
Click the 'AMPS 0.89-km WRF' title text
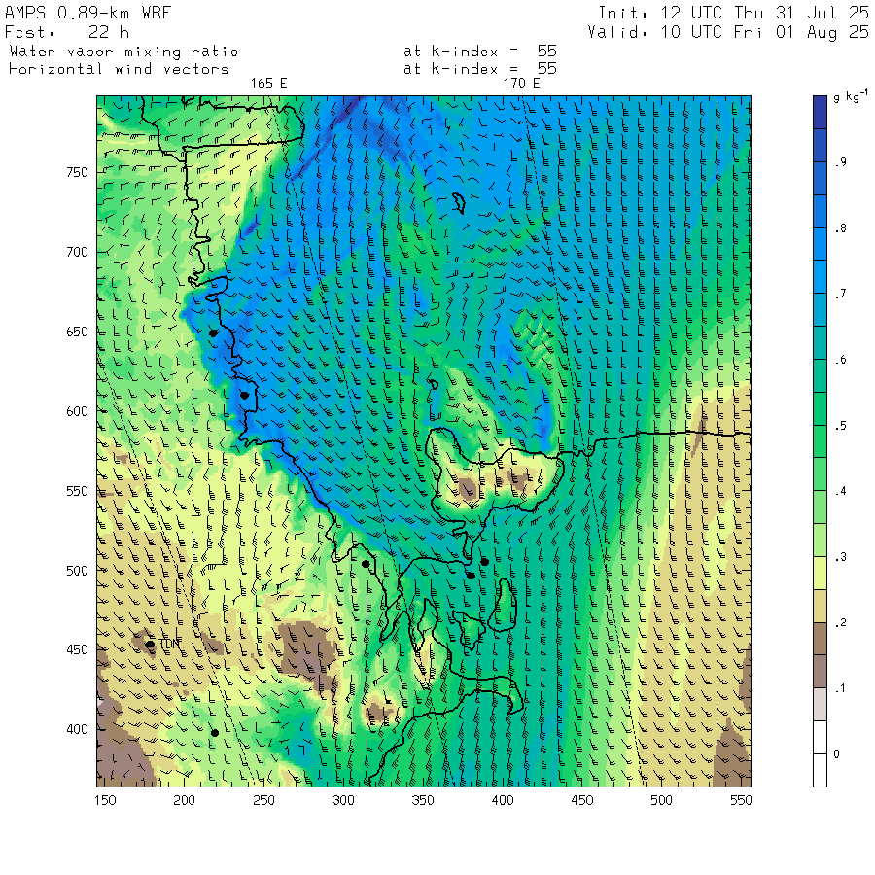88,13
